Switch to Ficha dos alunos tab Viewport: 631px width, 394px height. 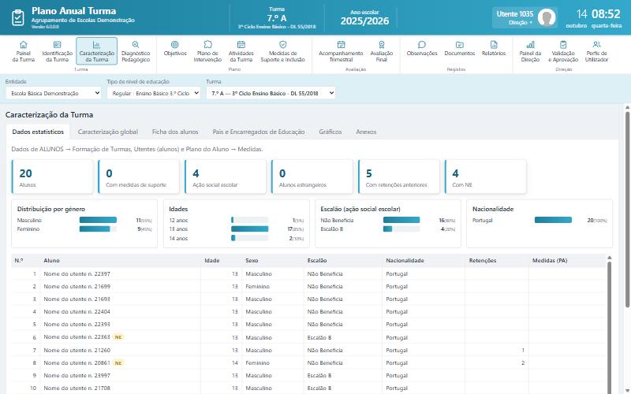(x=175, y=132)
